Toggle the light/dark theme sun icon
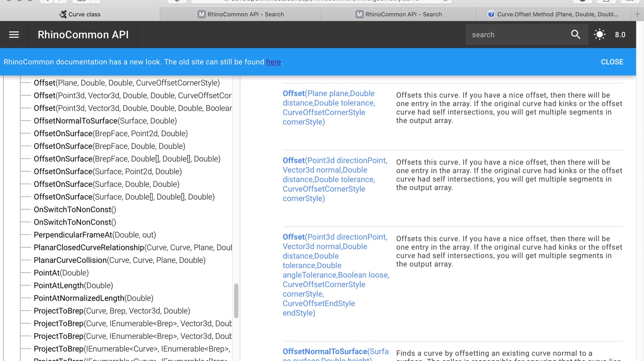The height and width of the screenshot is (361, 644). click(599, 35)
